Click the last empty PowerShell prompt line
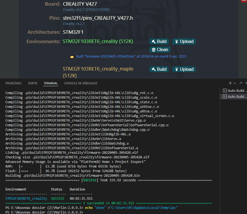247x214 pixels. click(44, 212)
